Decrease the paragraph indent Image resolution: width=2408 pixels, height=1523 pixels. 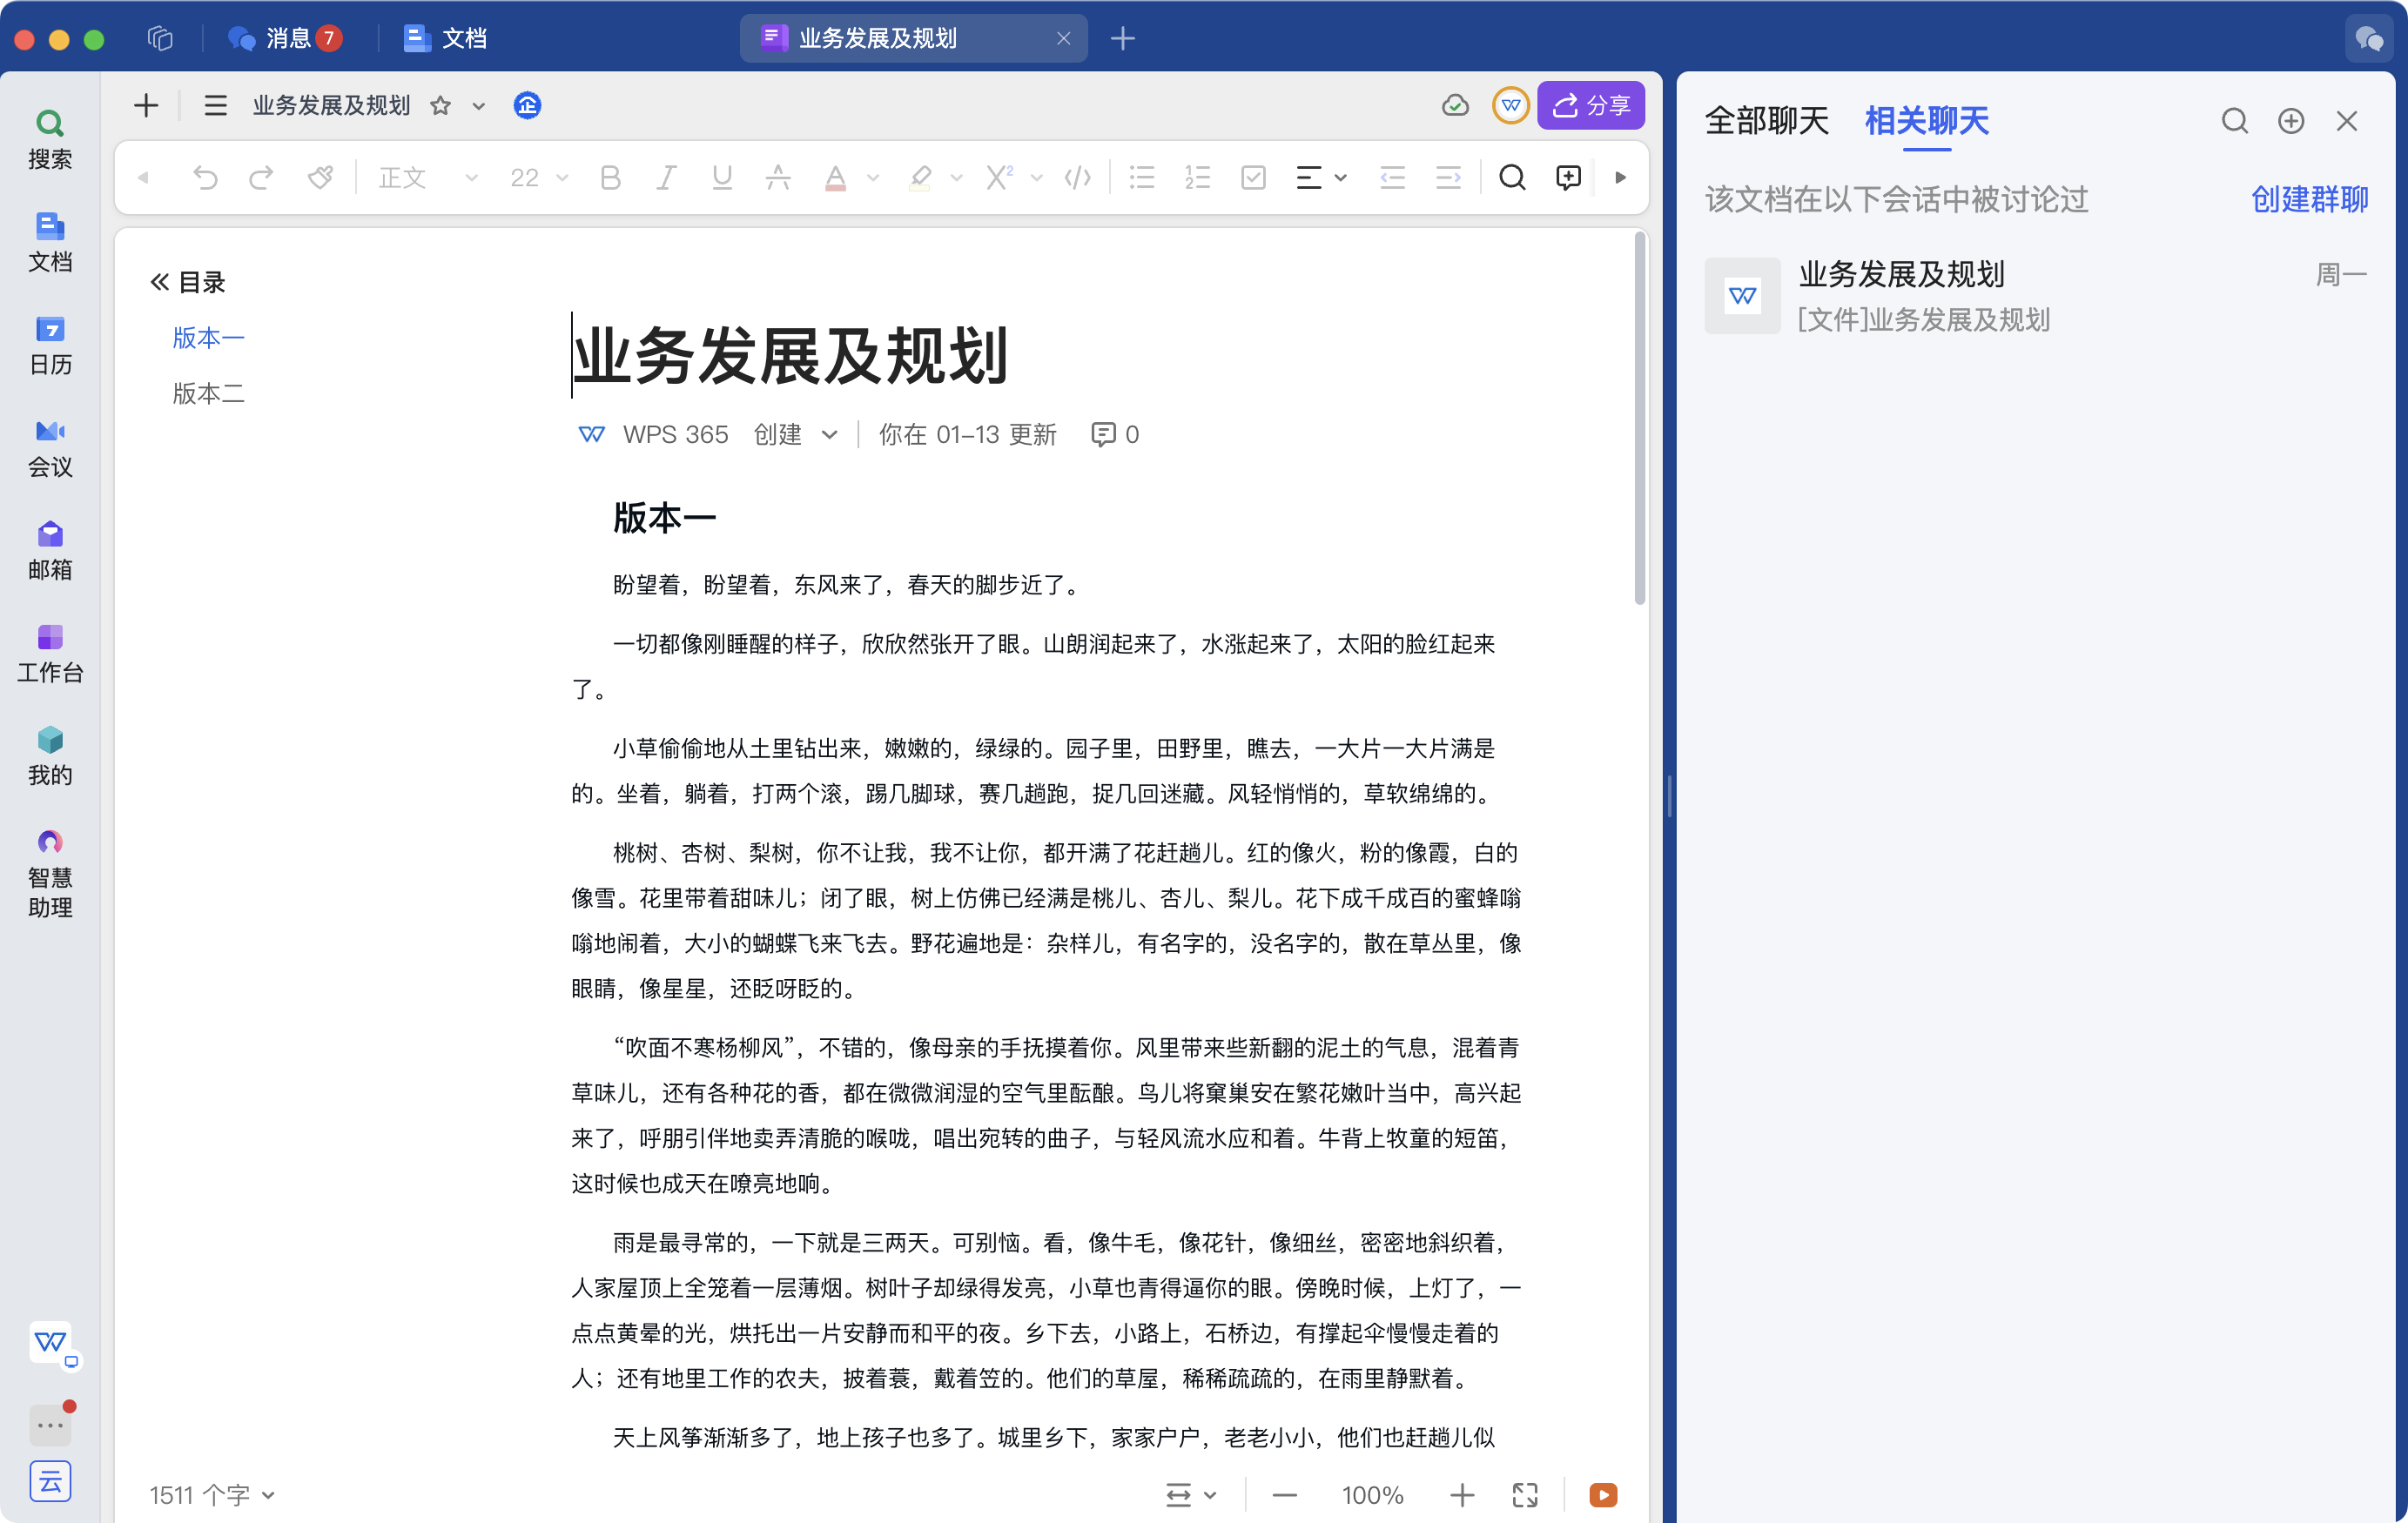tap(1392, 178)
